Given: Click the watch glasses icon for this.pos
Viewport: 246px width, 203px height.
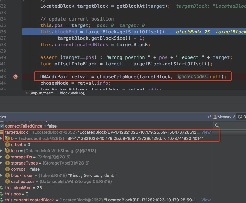Looking at the screenshot, I should [2, 194].
